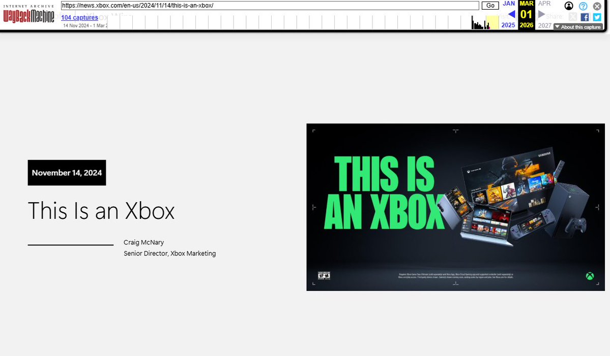Expand About this capture
The height and width of the screenshot is (356, 610).
[x=578, y=27]
